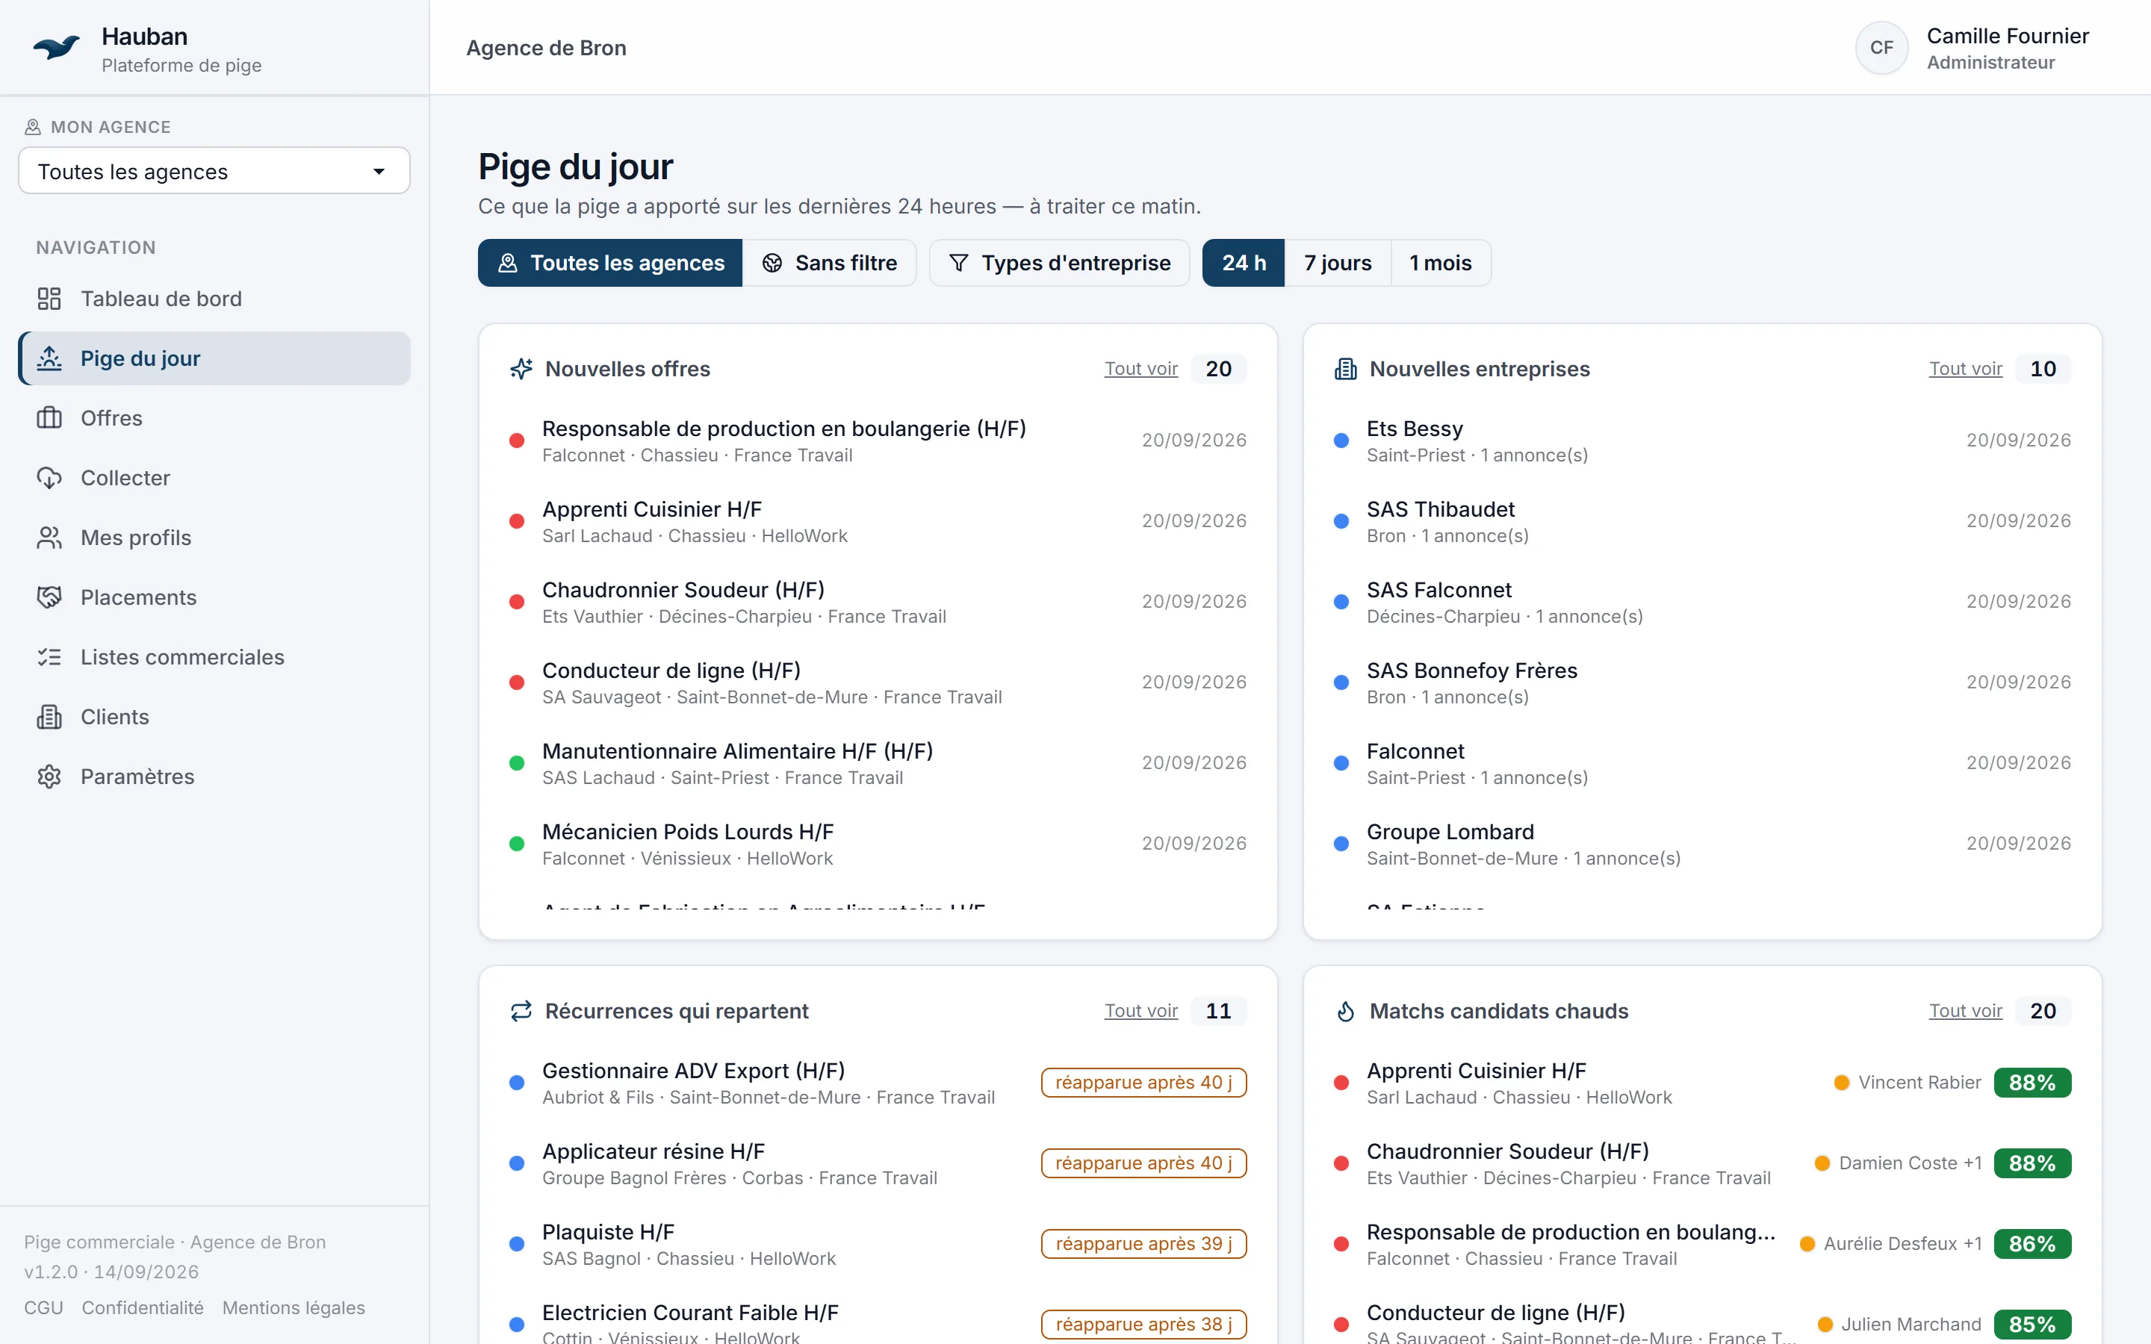Open the Toutes les agences dropdown in sidebar
The height and width of the screenshot is (1344, 2151).
tap(214, 171)
